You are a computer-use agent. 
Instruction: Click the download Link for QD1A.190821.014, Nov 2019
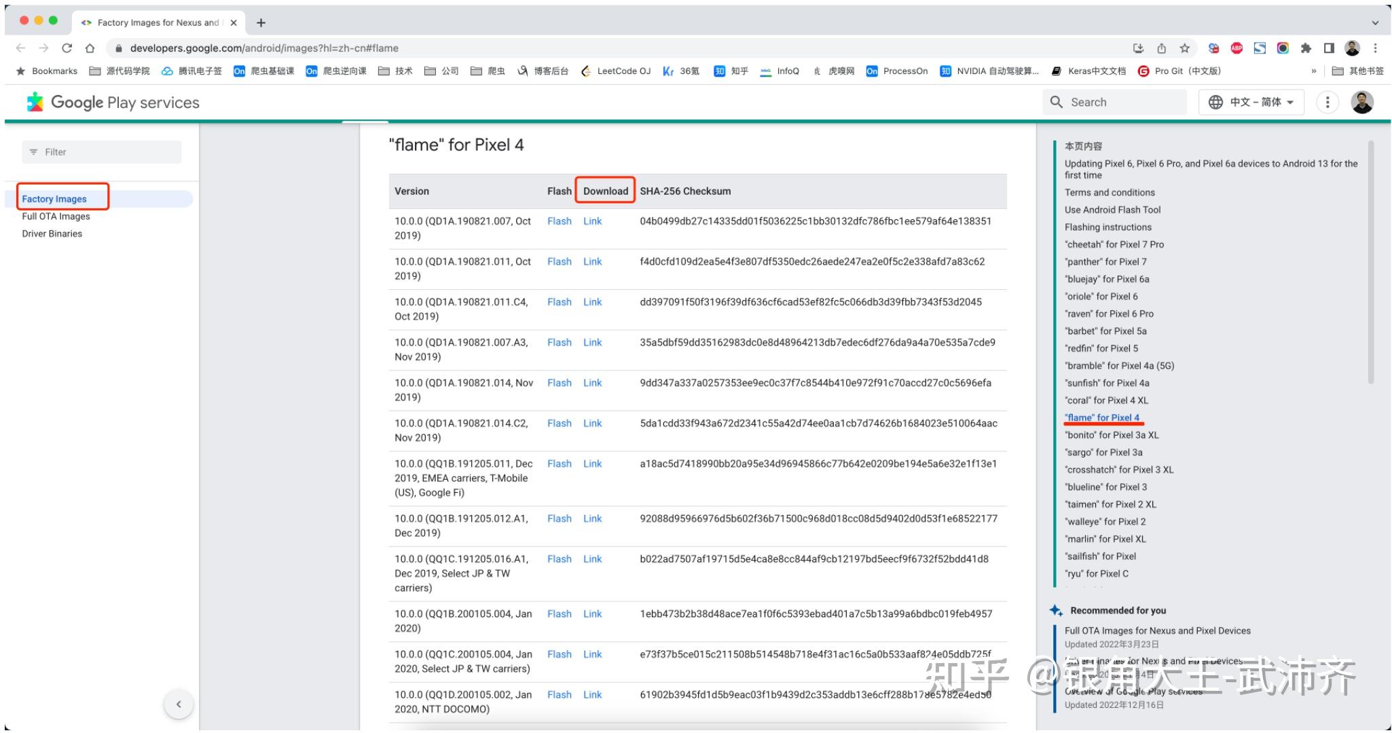(x=593, y=383)
